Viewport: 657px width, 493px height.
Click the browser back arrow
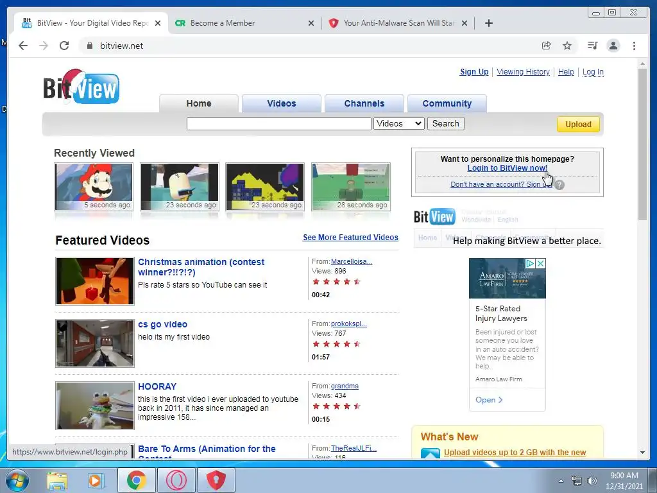coord(23,46)
